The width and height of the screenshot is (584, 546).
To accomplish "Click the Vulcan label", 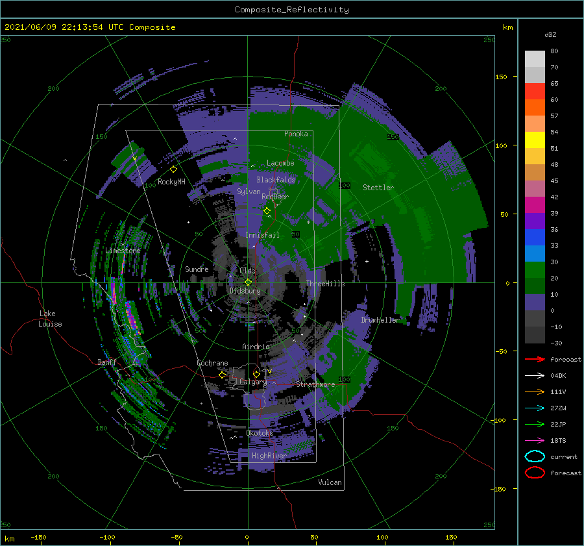I will [x=330, y=482].
